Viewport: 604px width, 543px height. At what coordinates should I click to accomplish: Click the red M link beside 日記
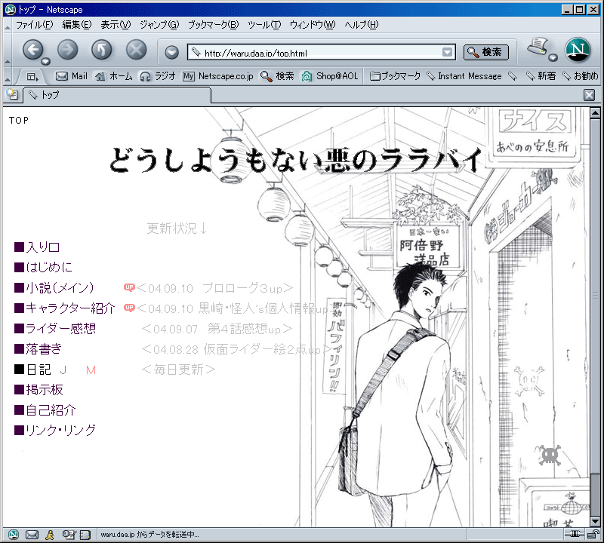point(91,370)
